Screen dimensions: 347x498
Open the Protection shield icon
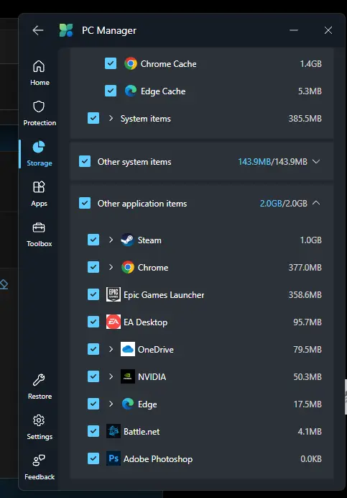39,107
